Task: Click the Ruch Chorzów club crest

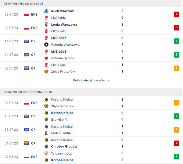Action: (x=46, y=11)
